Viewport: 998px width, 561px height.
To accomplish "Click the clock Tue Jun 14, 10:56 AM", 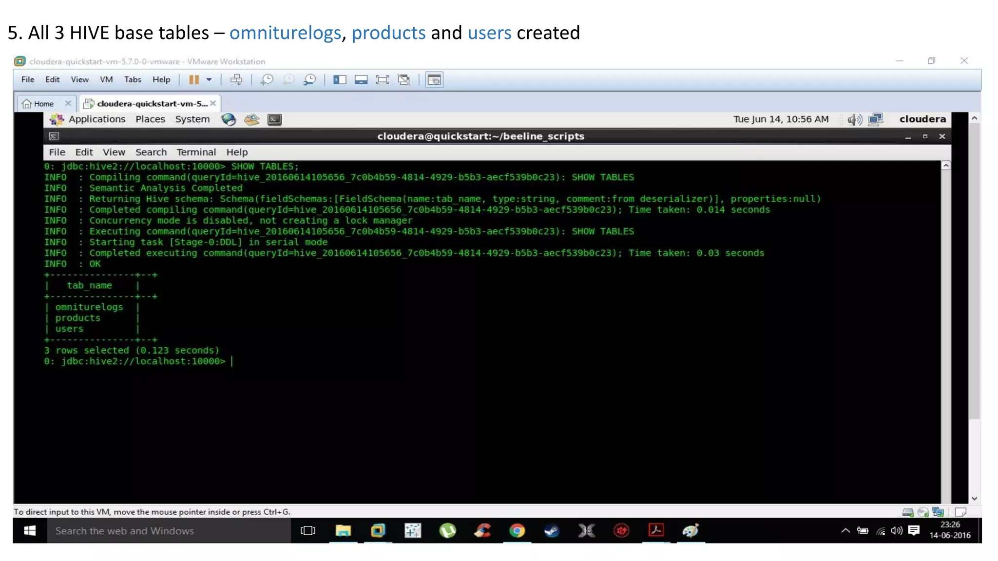I will click(781, 119).
